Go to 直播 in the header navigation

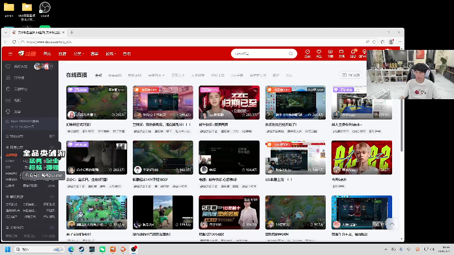coord(62,54)
